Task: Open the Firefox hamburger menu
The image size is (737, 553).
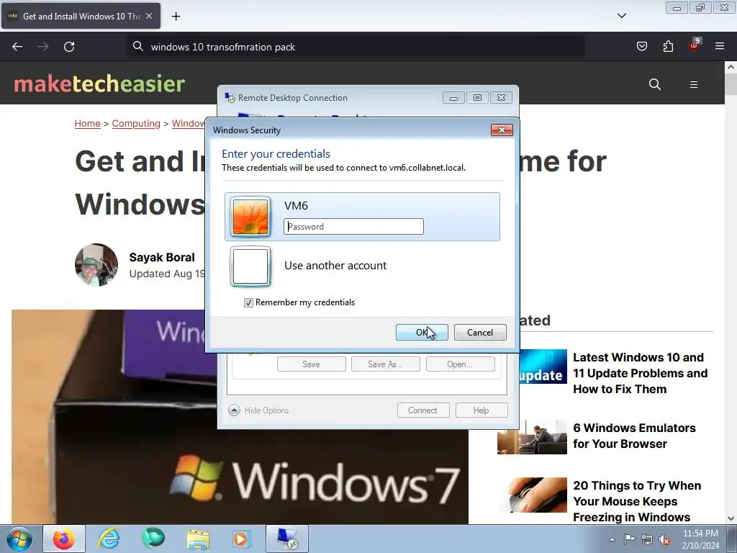Action: [x=720, y=46]
